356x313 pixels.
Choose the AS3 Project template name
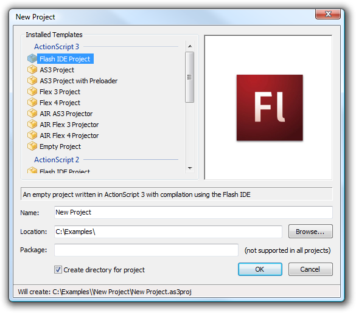pos(57,70)
